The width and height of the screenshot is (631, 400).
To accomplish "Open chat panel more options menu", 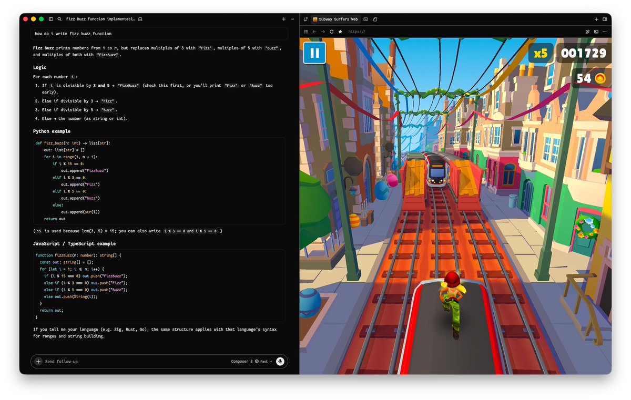I will pyautogui.click(x=292, y=19).
